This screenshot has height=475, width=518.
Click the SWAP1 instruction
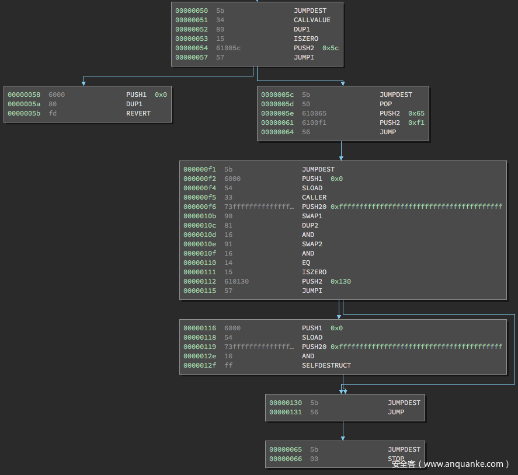pos(312,216)
